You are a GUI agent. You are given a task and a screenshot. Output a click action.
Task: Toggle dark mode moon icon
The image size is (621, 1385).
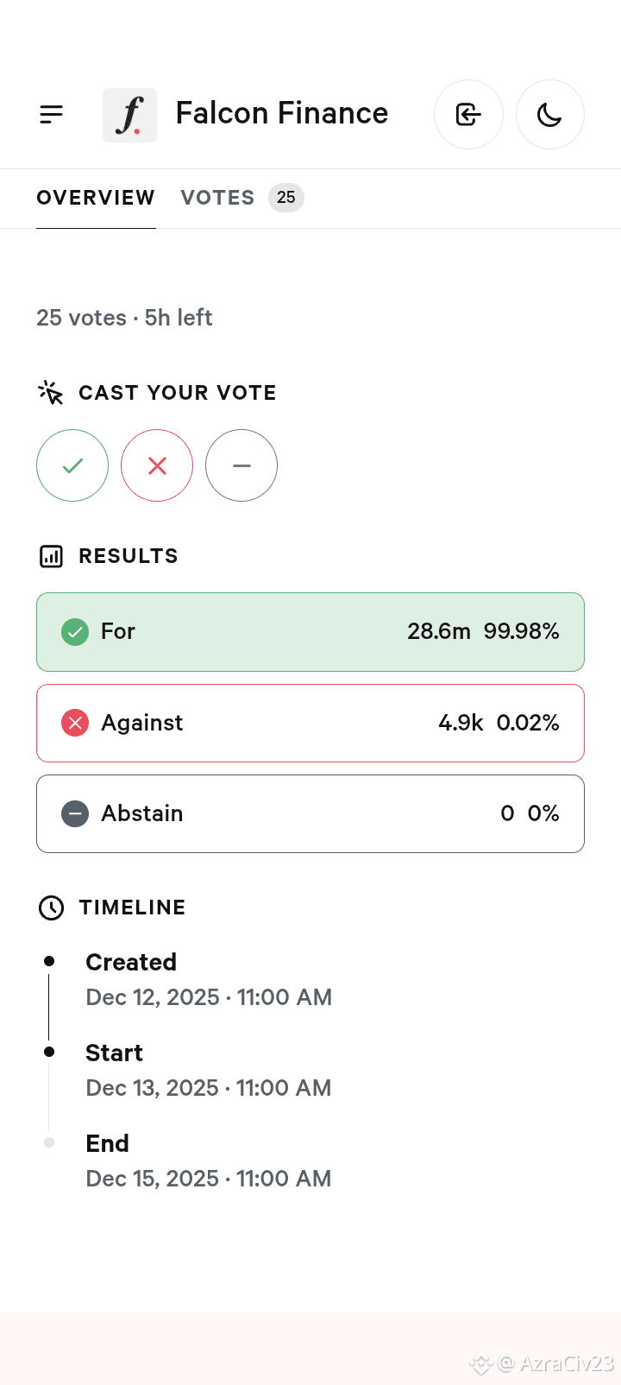pos(549,115)
